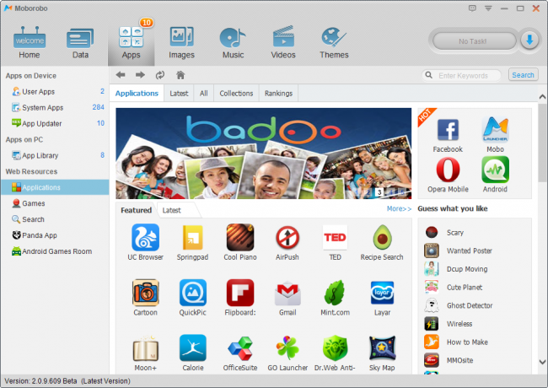Open User Apps in sidebar
Image resolution: width=548 pixels, height=388 pixels.
(x=55, y=92)
